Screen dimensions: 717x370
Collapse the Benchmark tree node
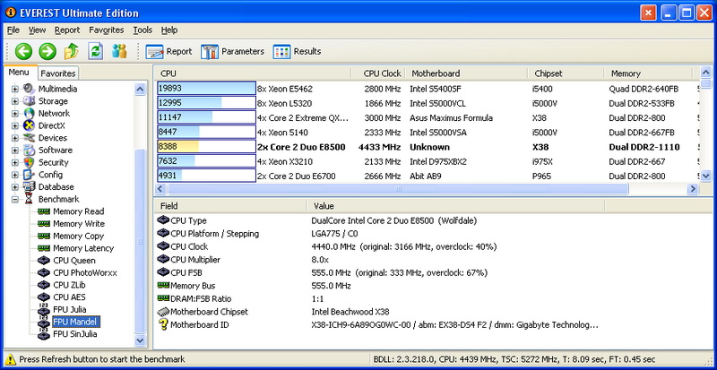pos(15,200)
